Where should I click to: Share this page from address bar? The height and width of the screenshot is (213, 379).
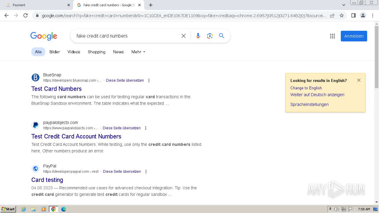click(x=332, y=15)
